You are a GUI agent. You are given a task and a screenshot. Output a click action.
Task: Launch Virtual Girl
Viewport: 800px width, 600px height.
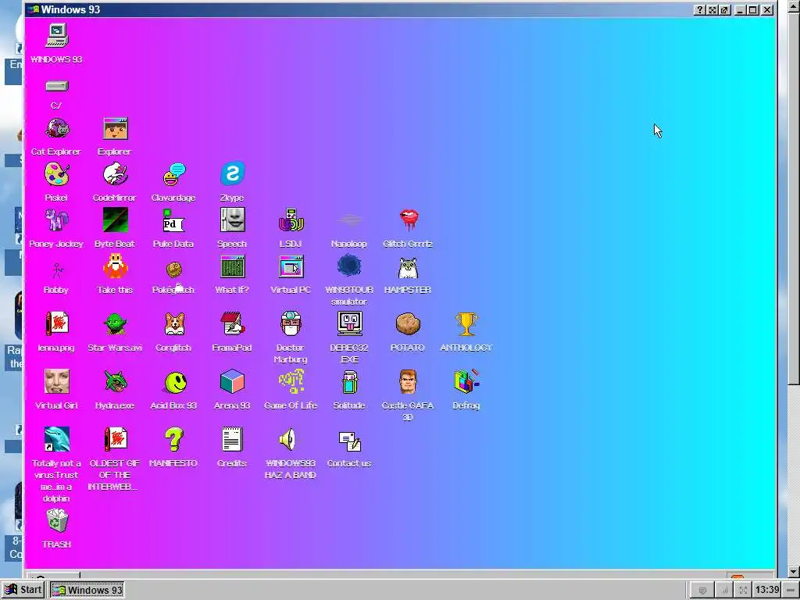click(56, 381)
